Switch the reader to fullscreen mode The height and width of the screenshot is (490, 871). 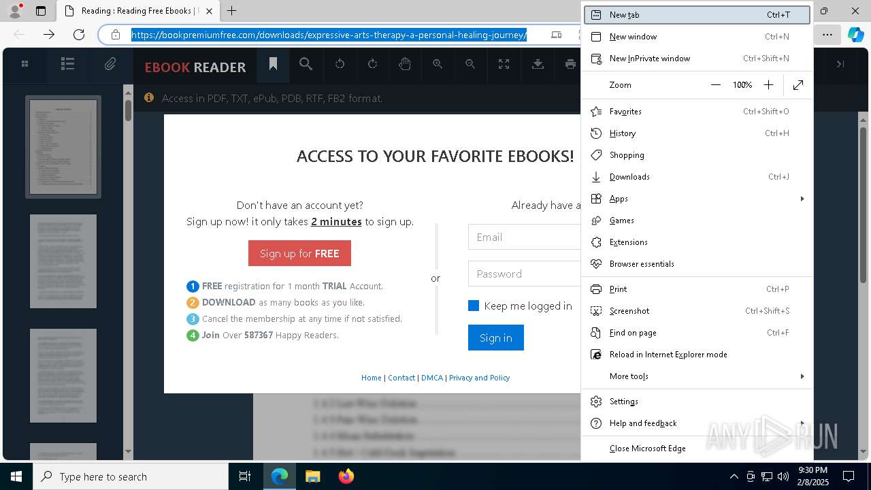504,64
